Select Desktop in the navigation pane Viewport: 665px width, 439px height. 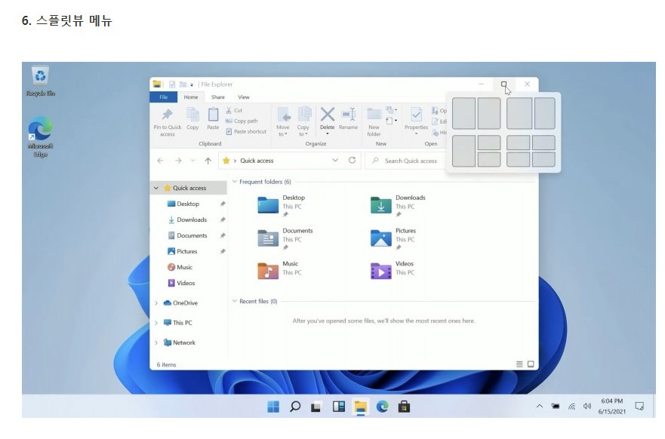pos(188,204)
